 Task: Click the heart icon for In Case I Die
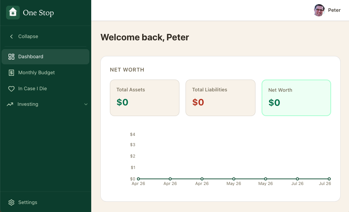click(11, 89)
